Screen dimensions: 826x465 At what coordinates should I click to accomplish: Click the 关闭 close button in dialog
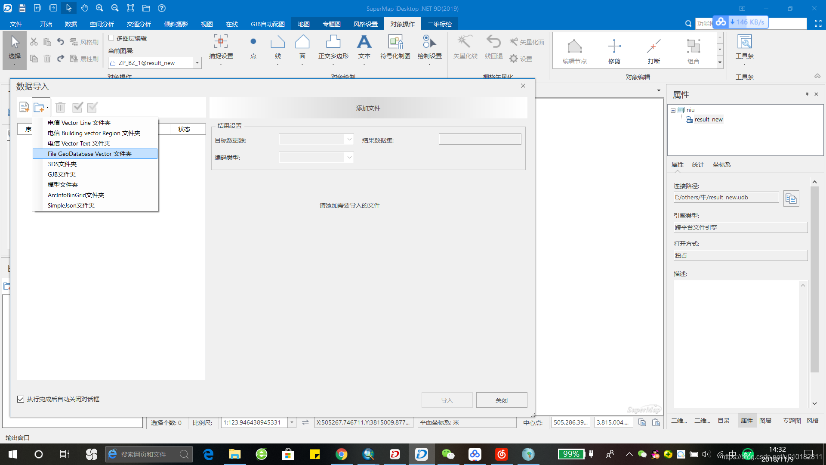(x=502, y=400)
